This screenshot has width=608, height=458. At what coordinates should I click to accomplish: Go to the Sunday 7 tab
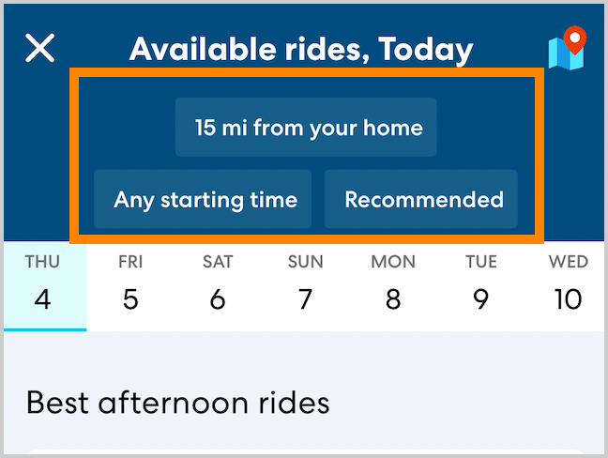pyautogui.click(x=305, y=285)
